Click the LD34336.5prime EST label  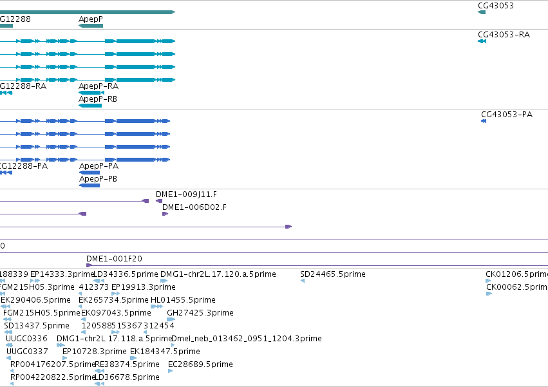[126, 274]
